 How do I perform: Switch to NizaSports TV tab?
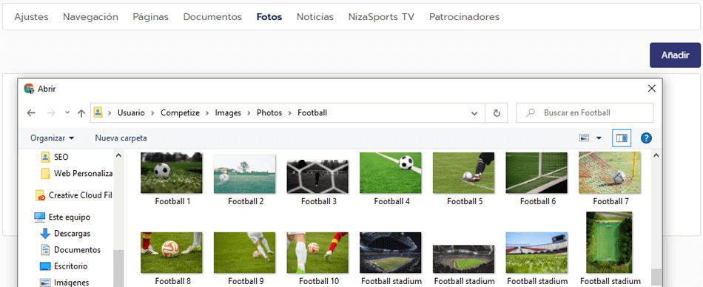[x=382, y=17]
